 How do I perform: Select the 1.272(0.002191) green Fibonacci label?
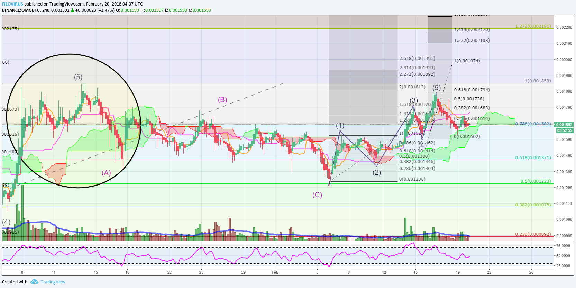click(533, 26)
